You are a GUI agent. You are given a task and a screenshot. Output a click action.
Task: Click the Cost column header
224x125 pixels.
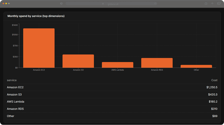click(214, 80)
